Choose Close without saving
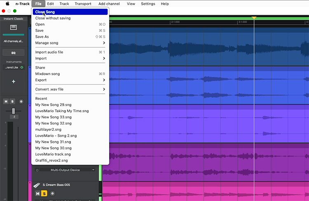The height and width of the screenshot is (201, 309). point(70,18)
